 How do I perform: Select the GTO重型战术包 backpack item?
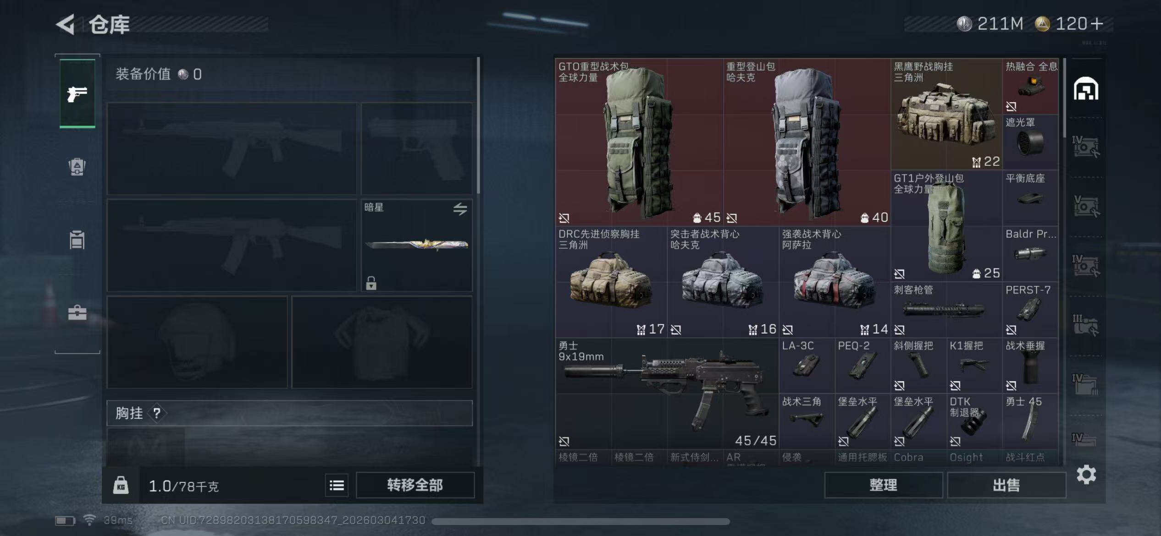coord(639,142)
